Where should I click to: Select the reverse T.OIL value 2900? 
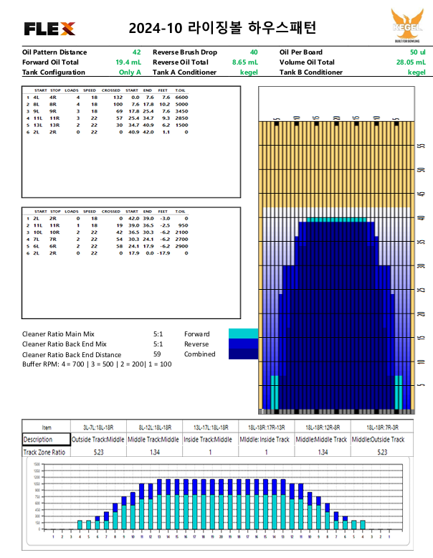click(x=181, y=246)
